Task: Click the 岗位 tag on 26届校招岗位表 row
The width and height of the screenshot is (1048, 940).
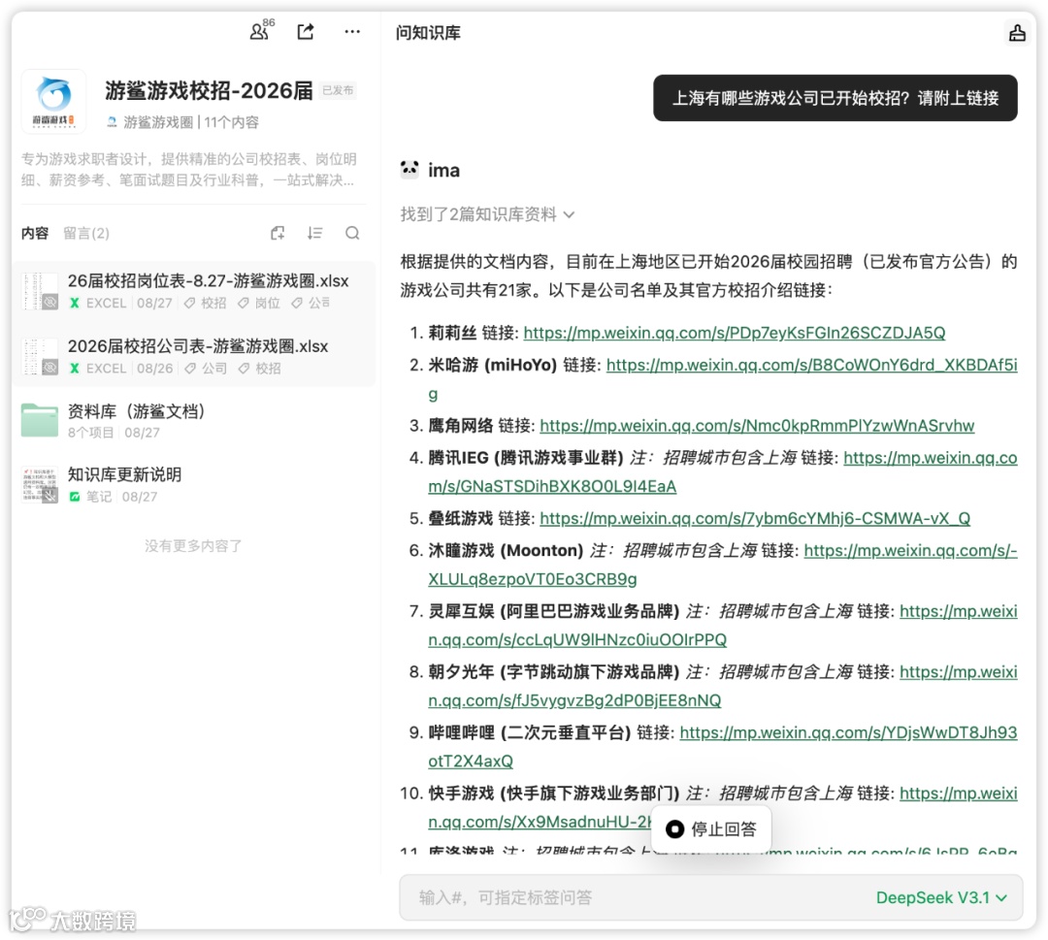Action: 259,303
